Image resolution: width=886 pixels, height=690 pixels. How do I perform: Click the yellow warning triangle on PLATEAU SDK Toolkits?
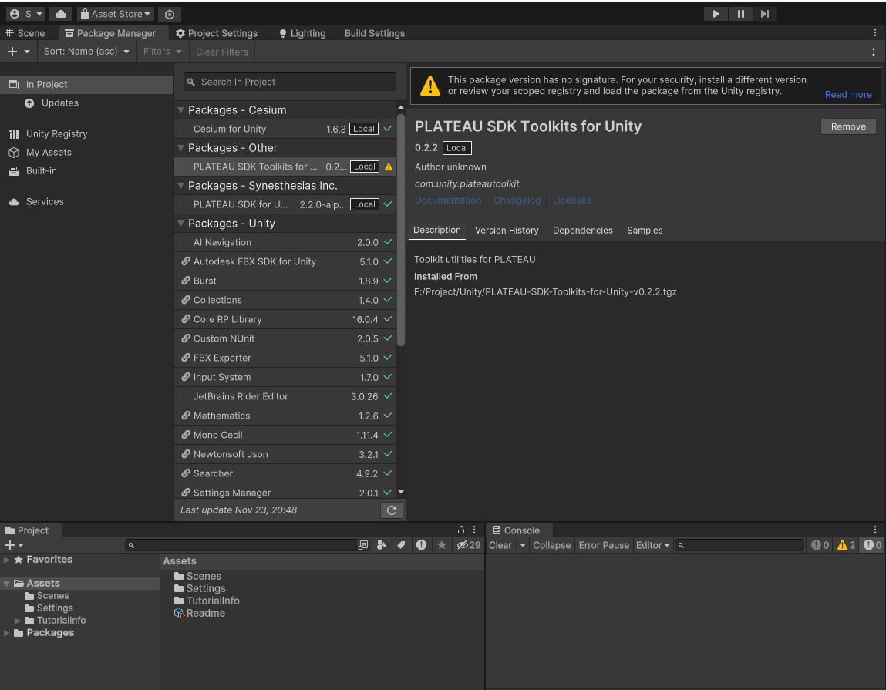pyautogui.click(x=389, y=167)
